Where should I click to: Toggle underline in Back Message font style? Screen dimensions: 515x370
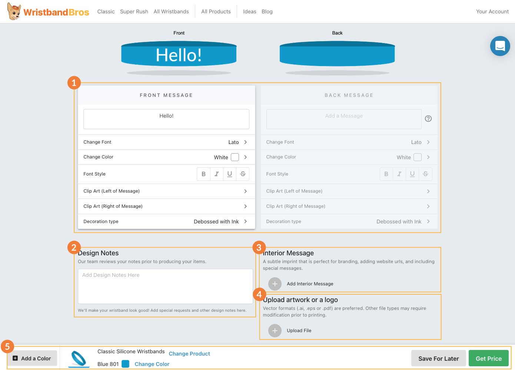pos(412,174)
